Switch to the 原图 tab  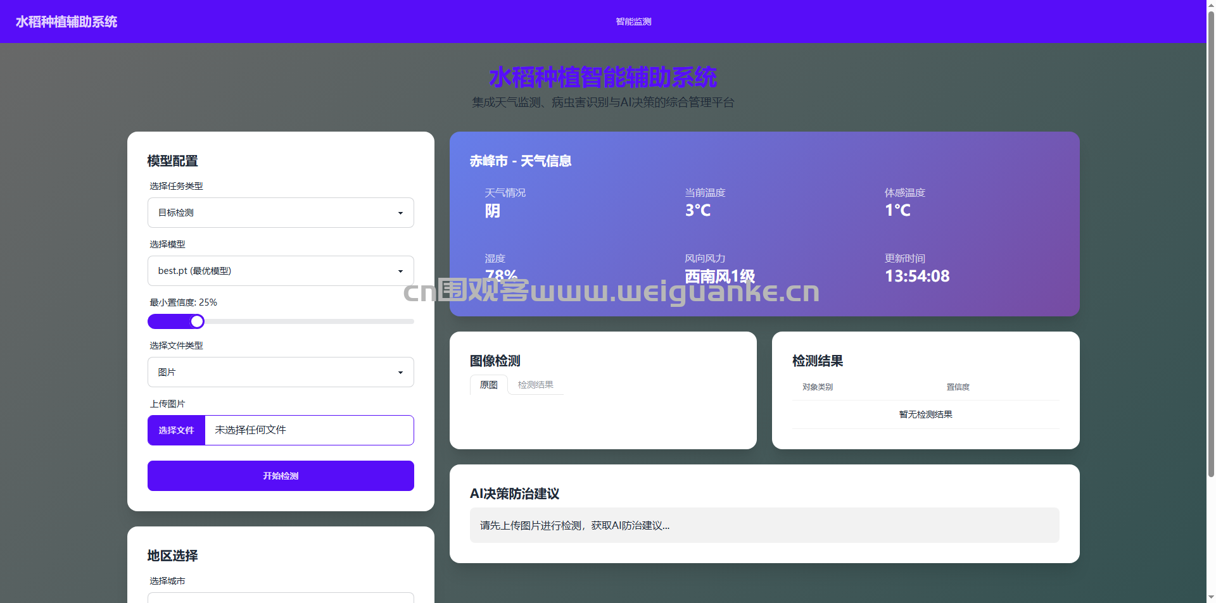click(488, 385)
